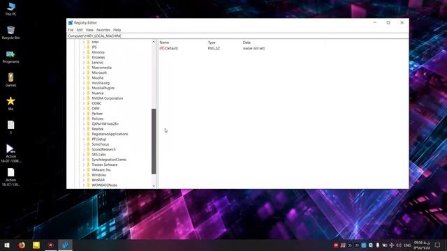
Task: Click the Registry Editor title bar icon
Action: click(71, 23)
